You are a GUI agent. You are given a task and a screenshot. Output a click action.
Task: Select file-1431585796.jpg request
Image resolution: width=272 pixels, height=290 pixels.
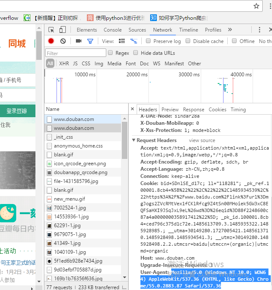[x=83, y=181]
